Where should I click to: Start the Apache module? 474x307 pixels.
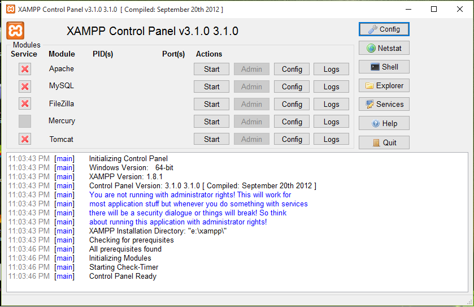[x=212, y=69]
